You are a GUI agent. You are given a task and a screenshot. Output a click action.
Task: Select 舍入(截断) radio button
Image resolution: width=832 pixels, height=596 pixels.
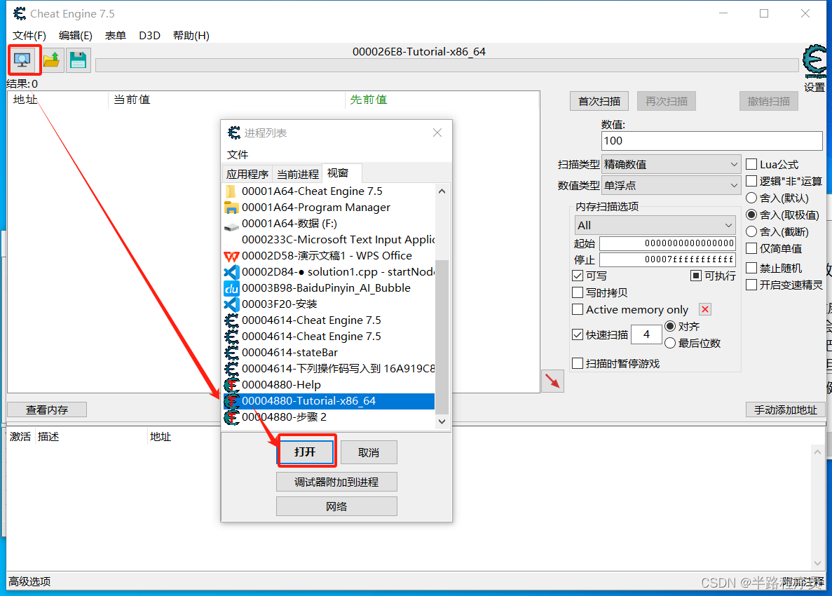(x=751, y=232)
